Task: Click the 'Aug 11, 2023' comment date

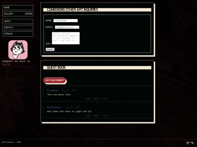Action: 69,90
